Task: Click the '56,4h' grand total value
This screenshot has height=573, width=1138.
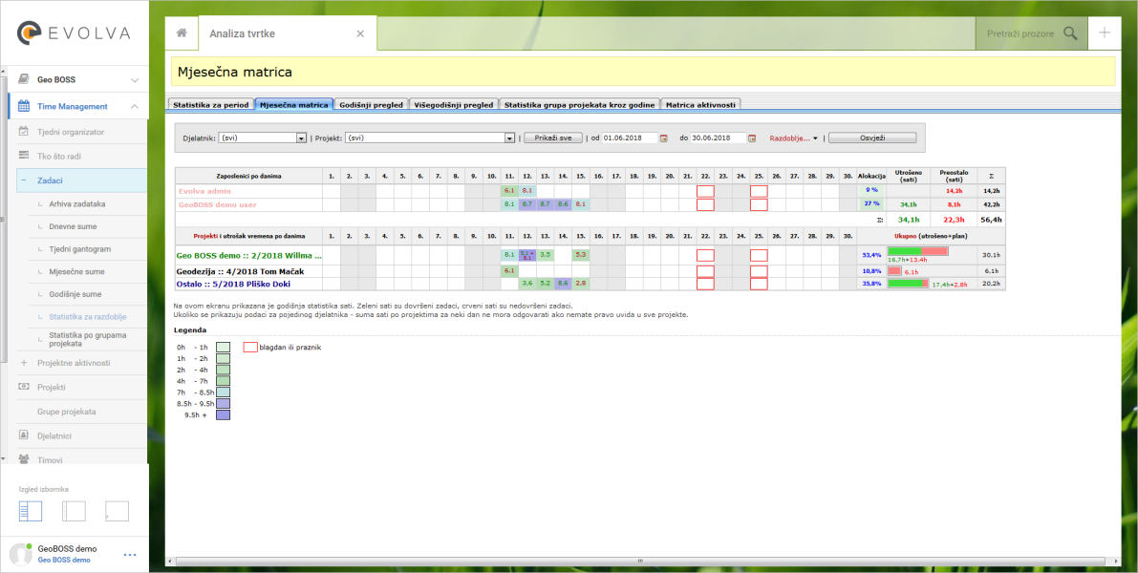Action: 992,219
